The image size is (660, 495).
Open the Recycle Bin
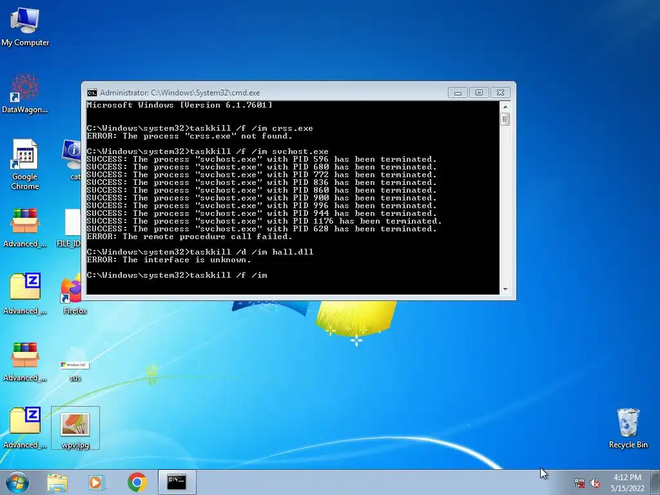click(628, 428)
